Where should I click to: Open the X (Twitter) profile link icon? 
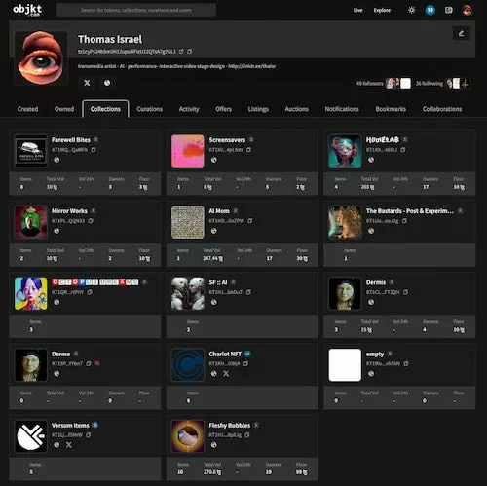87,83
